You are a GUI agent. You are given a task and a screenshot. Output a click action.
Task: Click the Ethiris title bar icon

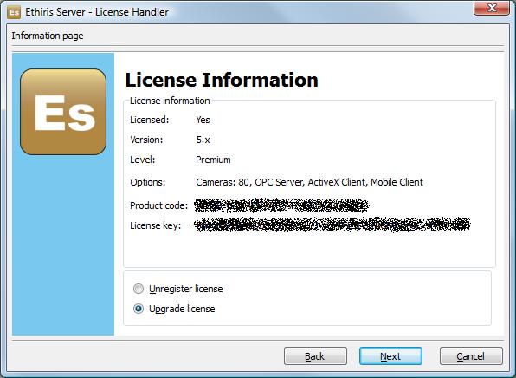pos(14,12)
